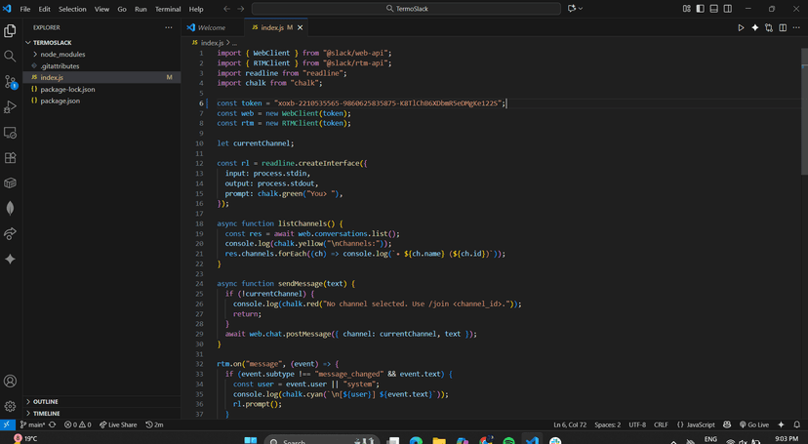
Task: Open Source Control view with pending change
Action: click(11, 82)
